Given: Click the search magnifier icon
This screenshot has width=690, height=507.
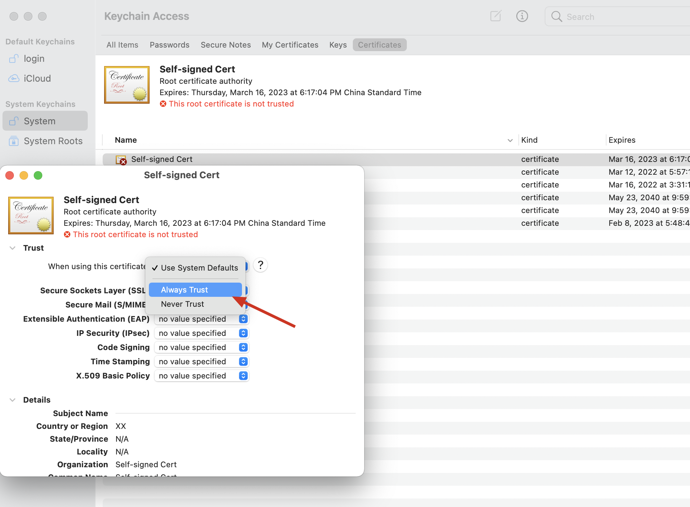Looking at the screenshot, I should pyautogui.click(x=556, y=17).
